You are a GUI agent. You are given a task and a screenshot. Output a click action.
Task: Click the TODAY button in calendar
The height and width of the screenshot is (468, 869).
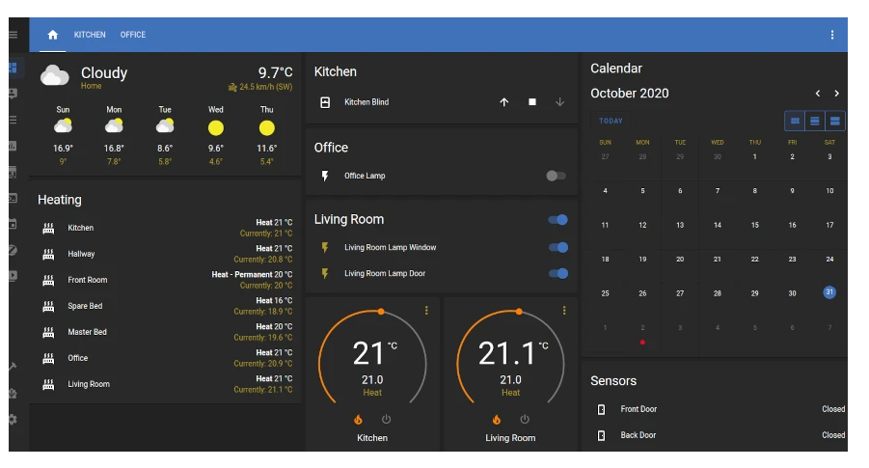[611, 121]
